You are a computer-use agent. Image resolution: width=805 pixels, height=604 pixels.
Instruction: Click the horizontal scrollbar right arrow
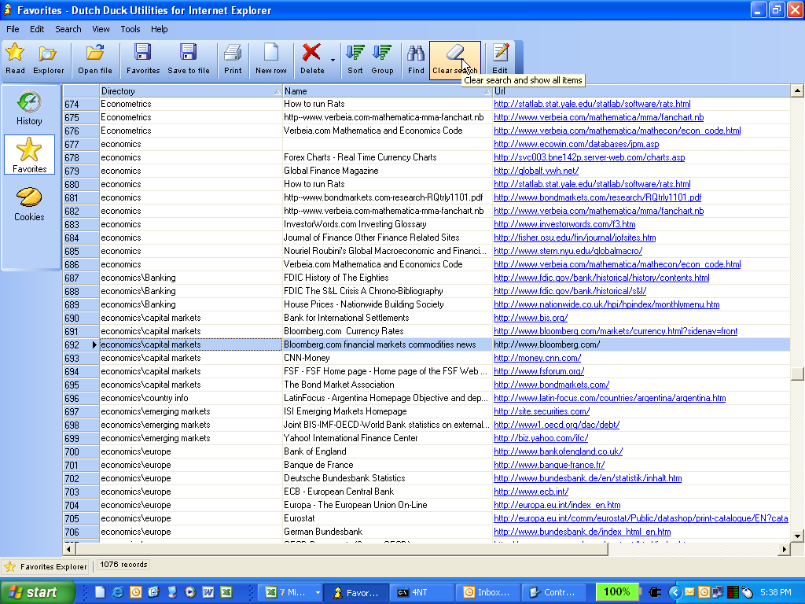tap(784, 549)
